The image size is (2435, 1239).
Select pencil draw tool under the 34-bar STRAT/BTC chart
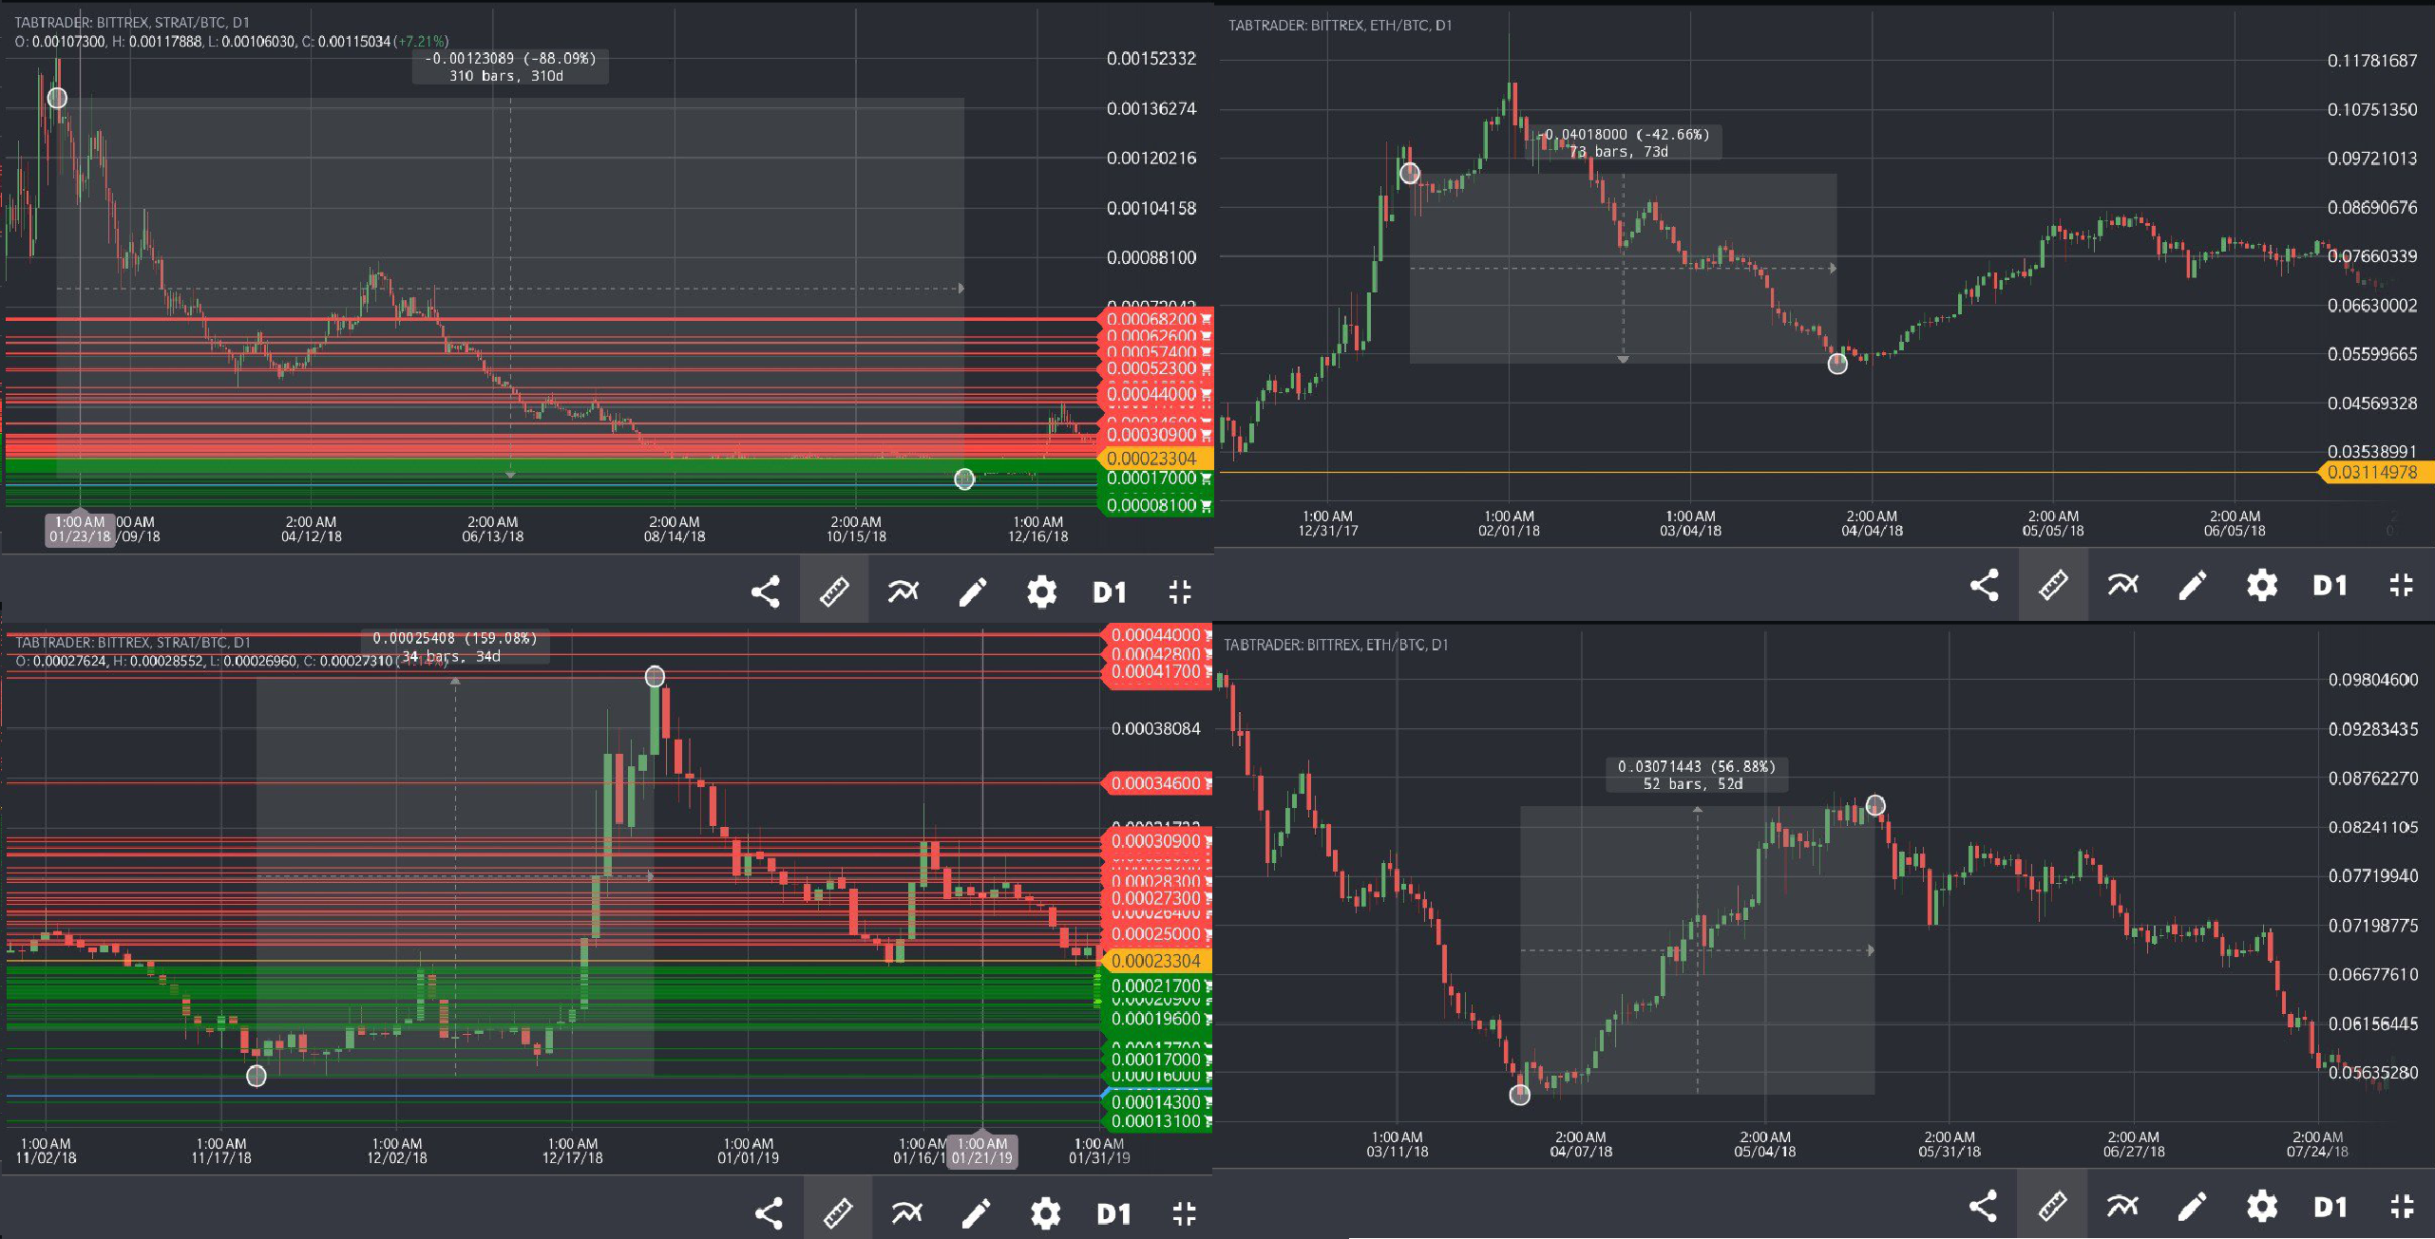(976, 1212)
